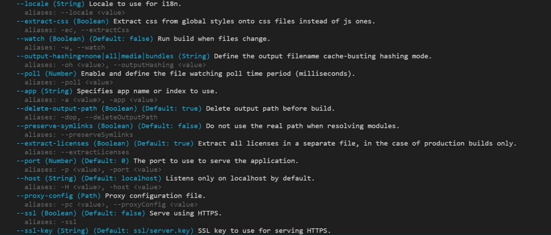Click the --host option flag
This screenshot has height=235, width=551.
(28, 178)
